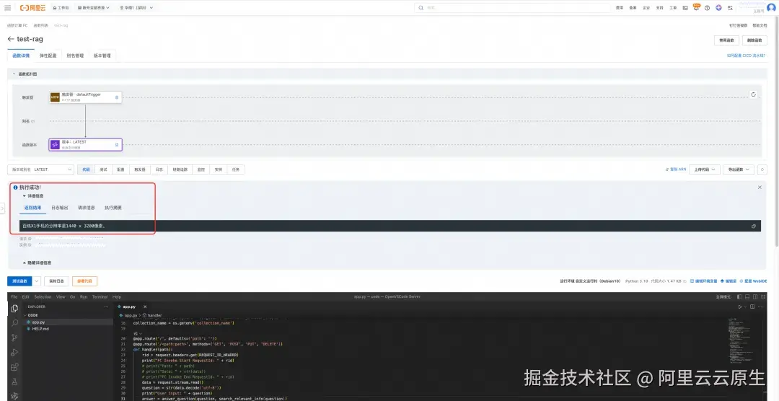Open the CI/CD pipeline configuration link
Viewport: 779px width, 401px height.
(747, 56)
